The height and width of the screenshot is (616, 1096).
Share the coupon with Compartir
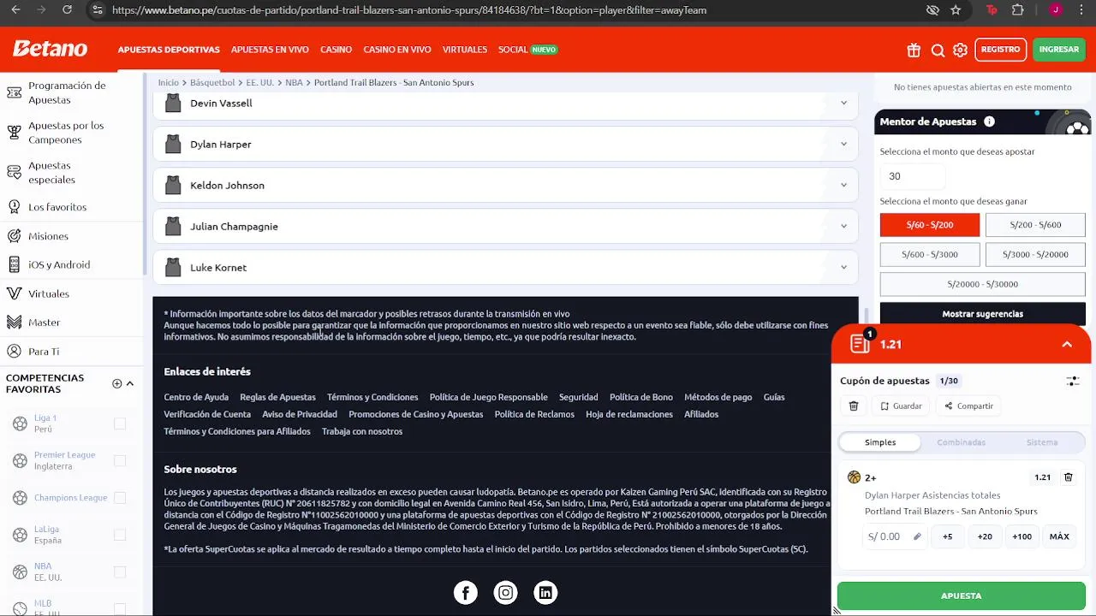click(x=969, y=406)
